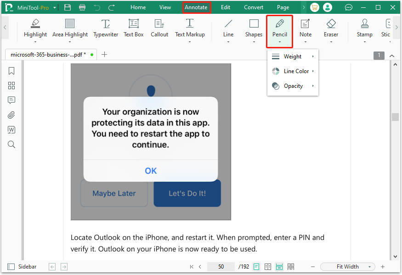Toggle the Sidebar visibility
Screen dimensions: 402x275
(x=22, y=267)
